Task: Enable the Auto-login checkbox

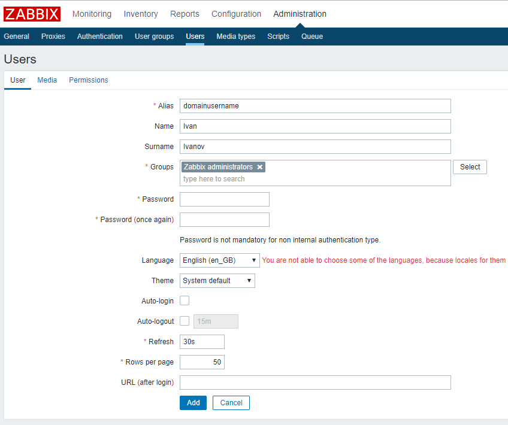Action: pos(185,300)
